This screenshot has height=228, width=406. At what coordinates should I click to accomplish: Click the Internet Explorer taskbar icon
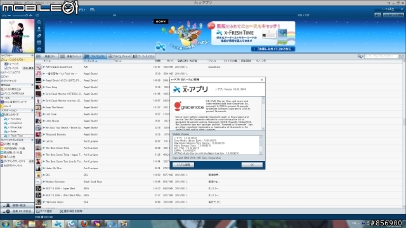pyautogui.click(x=18, y=224)
